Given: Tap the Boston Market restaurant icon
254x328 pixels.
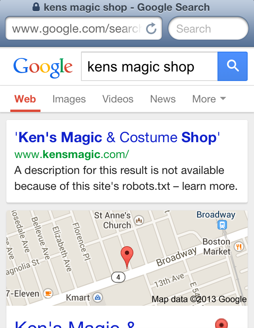Looking at the screenshot, I should pos(239,247).
